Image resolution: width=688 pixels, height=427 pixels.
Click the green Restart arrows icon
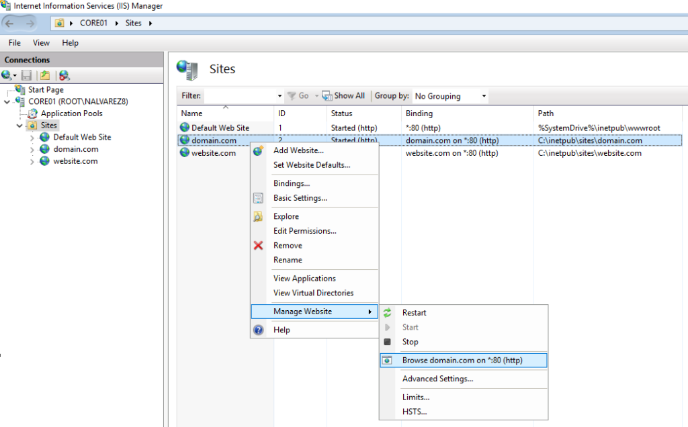pyautogui.click(x=387, y=313)
